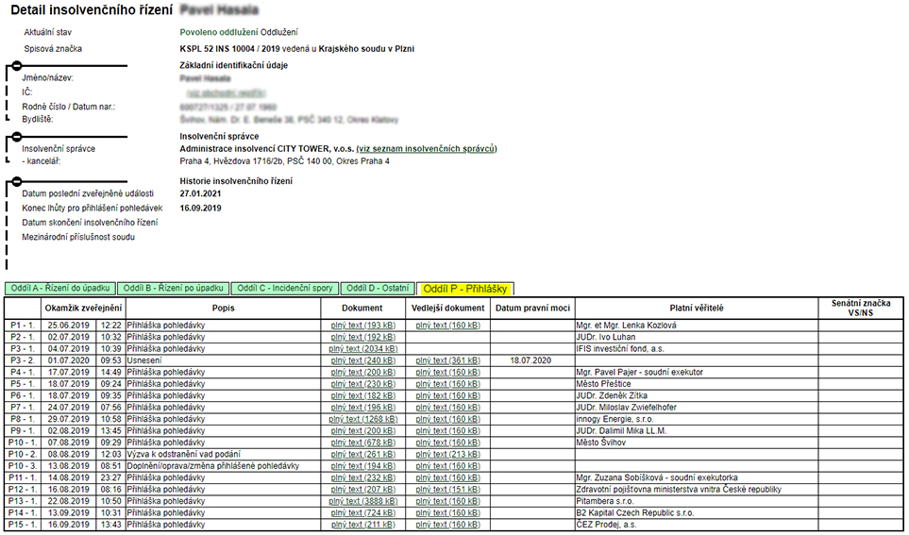Click the Datum pravní moci column header

[x=532, y=308]
